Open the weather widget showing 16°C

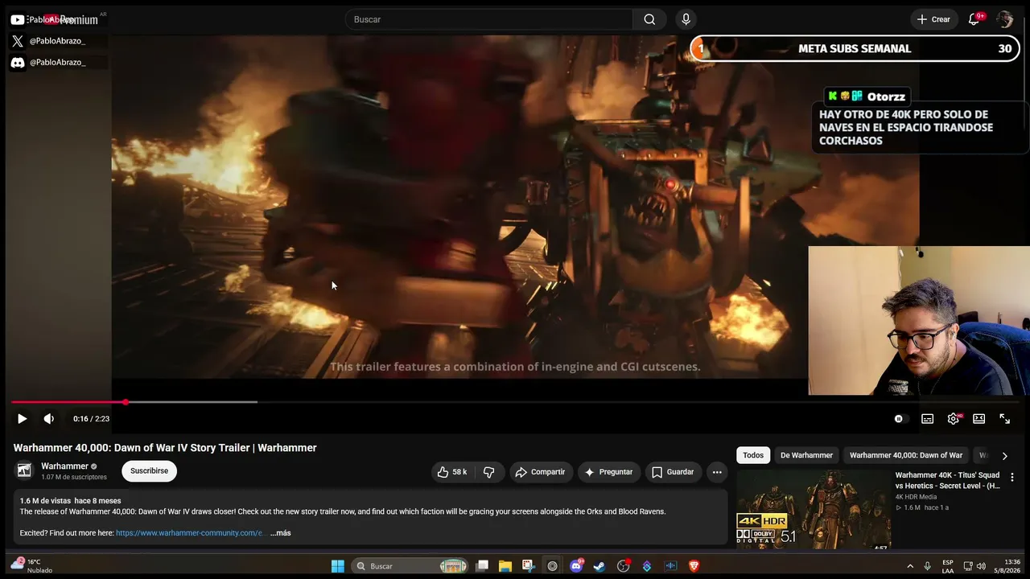[32, 566]
